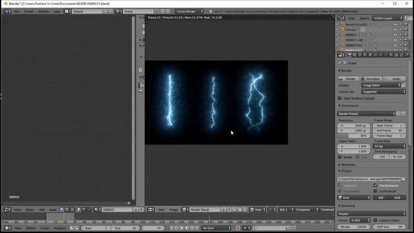Open the Render Presets dropdown
The height and width of the screenshot is (233, 414).
coord(366,114)
